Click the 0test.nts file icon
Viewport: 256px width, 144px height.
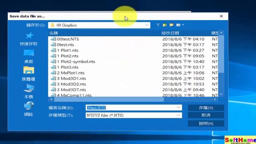point(53,44)
